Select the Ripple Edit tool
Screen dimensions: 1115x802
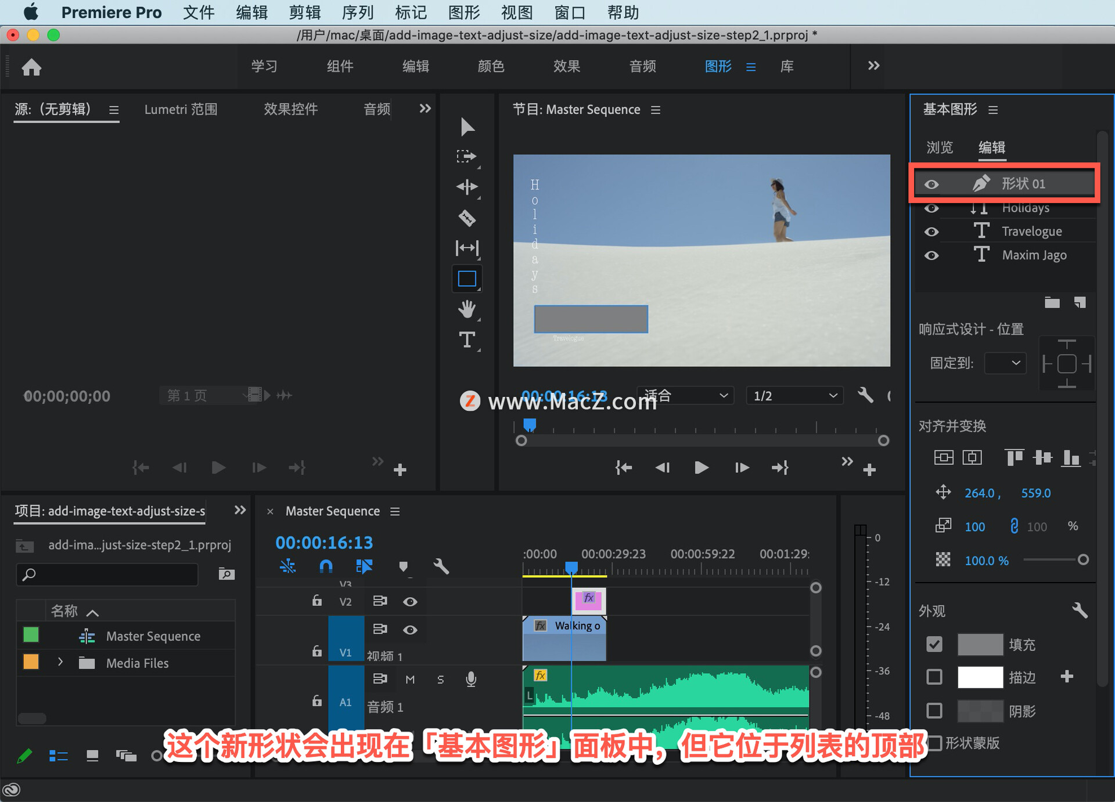click(x=467, y=187)
